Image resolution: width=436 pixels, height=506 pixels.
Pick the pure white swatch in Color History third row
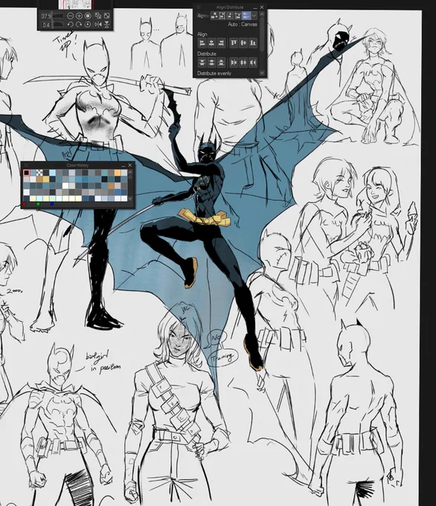tap(65, 185)
